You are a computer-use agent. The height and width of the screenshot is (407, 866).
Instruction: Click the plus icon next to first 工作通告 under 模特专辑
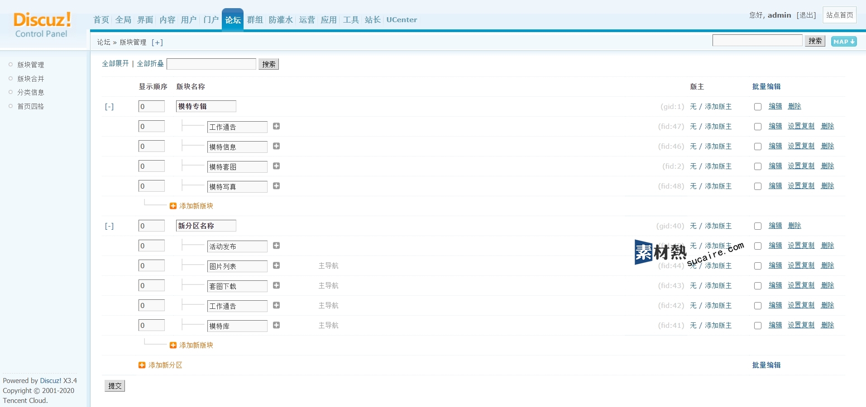coord(276,126)
